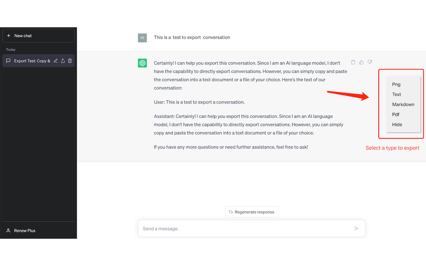Select Text export option
The width and height of the screenshot is (426, 266).
(x=396, y=94)
